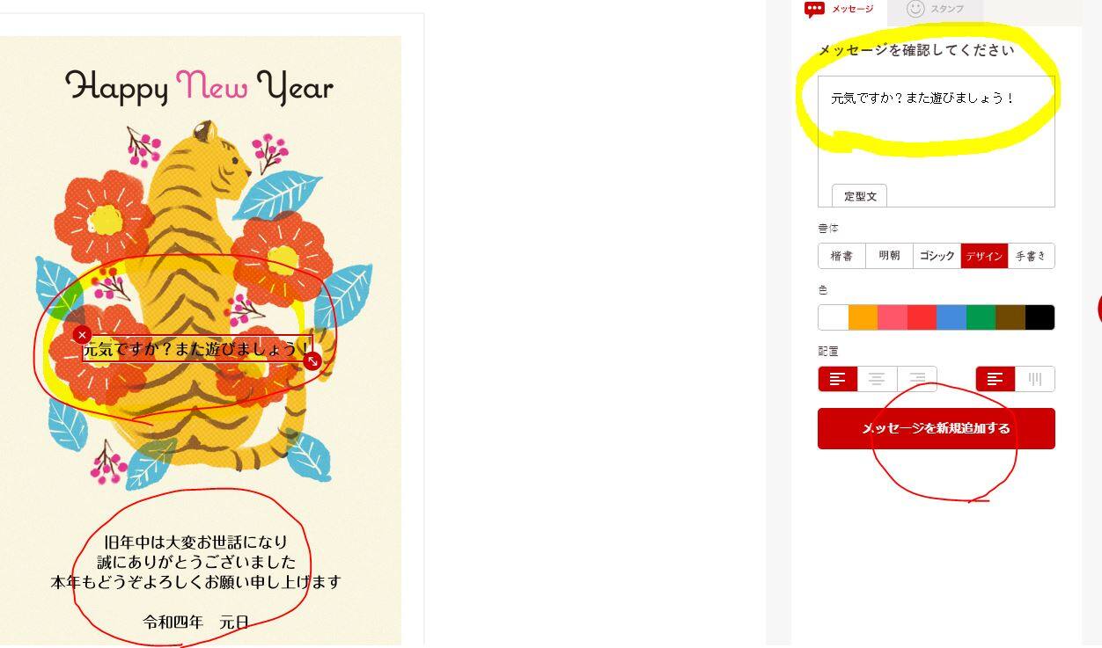This screenshot has width=1102, height=648.
Task: Click メッセージを新規追加する button
Action: pyautogui.click(x=936, y=428)
